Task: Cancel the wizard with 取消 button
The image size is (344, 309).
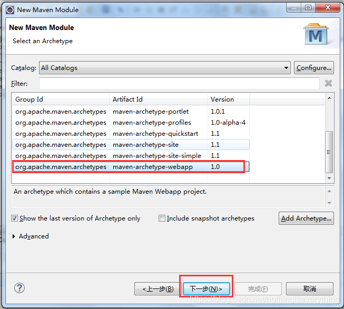Action: [x=310, y=289]
